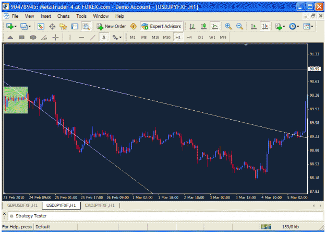Image resolution: width=326 pixels, height=232 pixels.
Task: Switch timeframe to D1
Action: tap(200, 38)
